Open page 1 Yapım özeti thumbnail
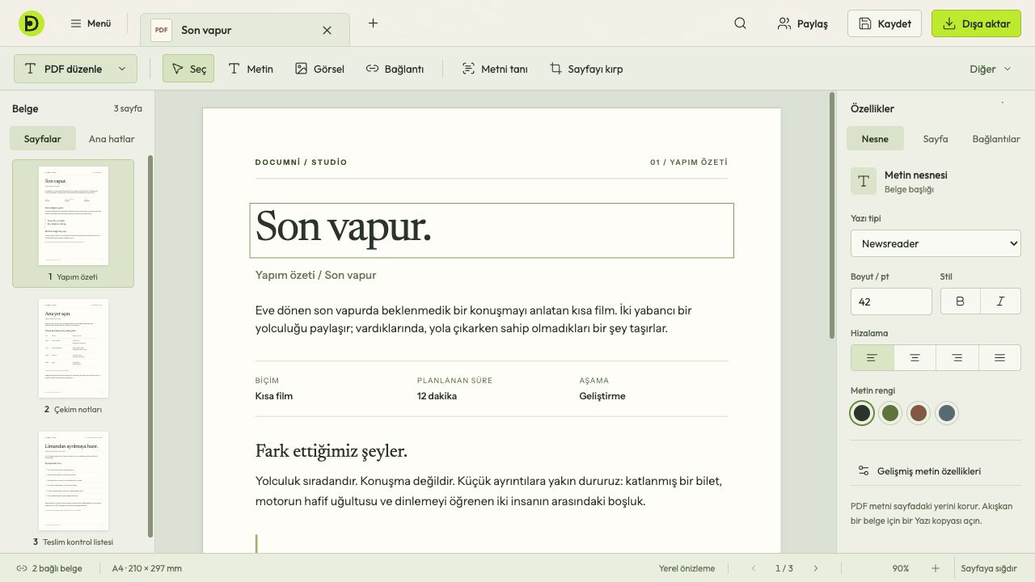Viewport: 1035px width, 582px height. point(73,223)
